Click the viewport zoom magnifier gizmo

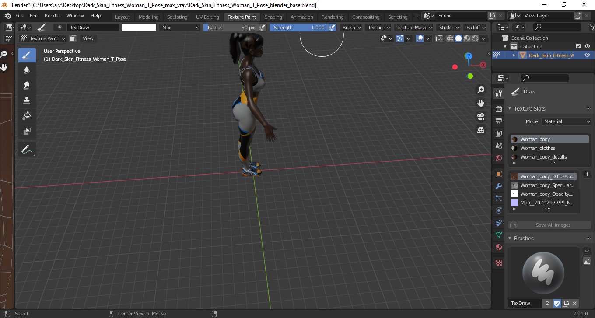click(481, 90)
